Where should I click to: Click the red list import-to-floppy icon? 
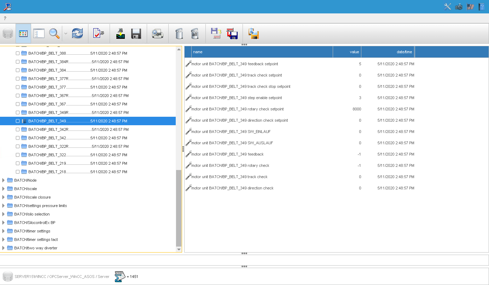coord(232,34)
